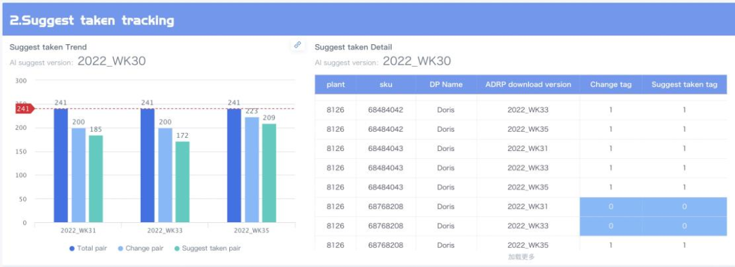
Task: Click sku 68484043 in the 2022_WK31 row
Action: 386,148
